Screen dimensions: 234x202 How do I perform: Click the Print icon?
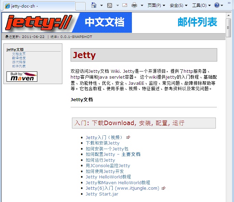pyautogui.click(x=134, y=5)
